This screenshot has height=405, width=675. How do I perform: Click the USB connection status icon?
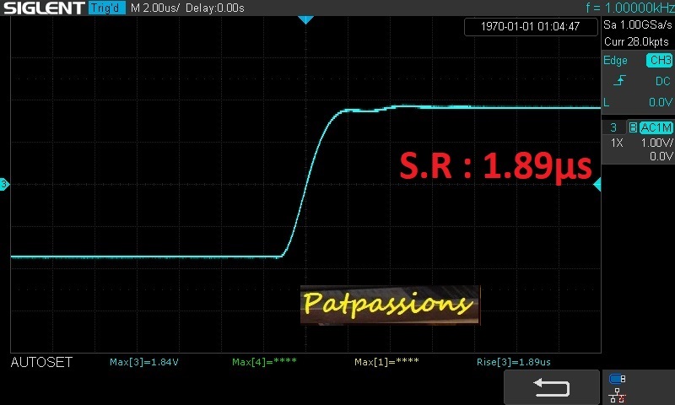click(x=617, y=379)
